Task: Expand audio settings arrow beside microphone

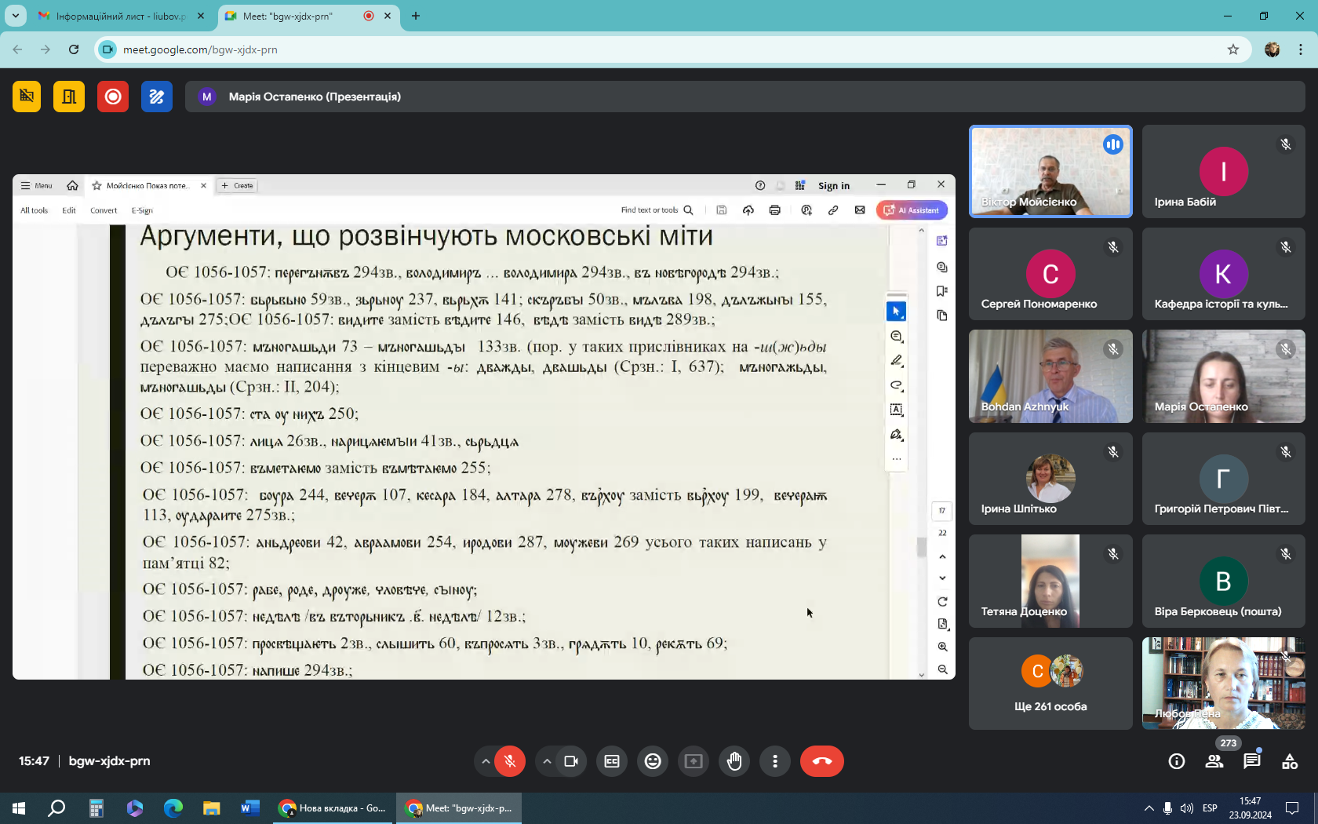Action: click(x=486, y=761)
